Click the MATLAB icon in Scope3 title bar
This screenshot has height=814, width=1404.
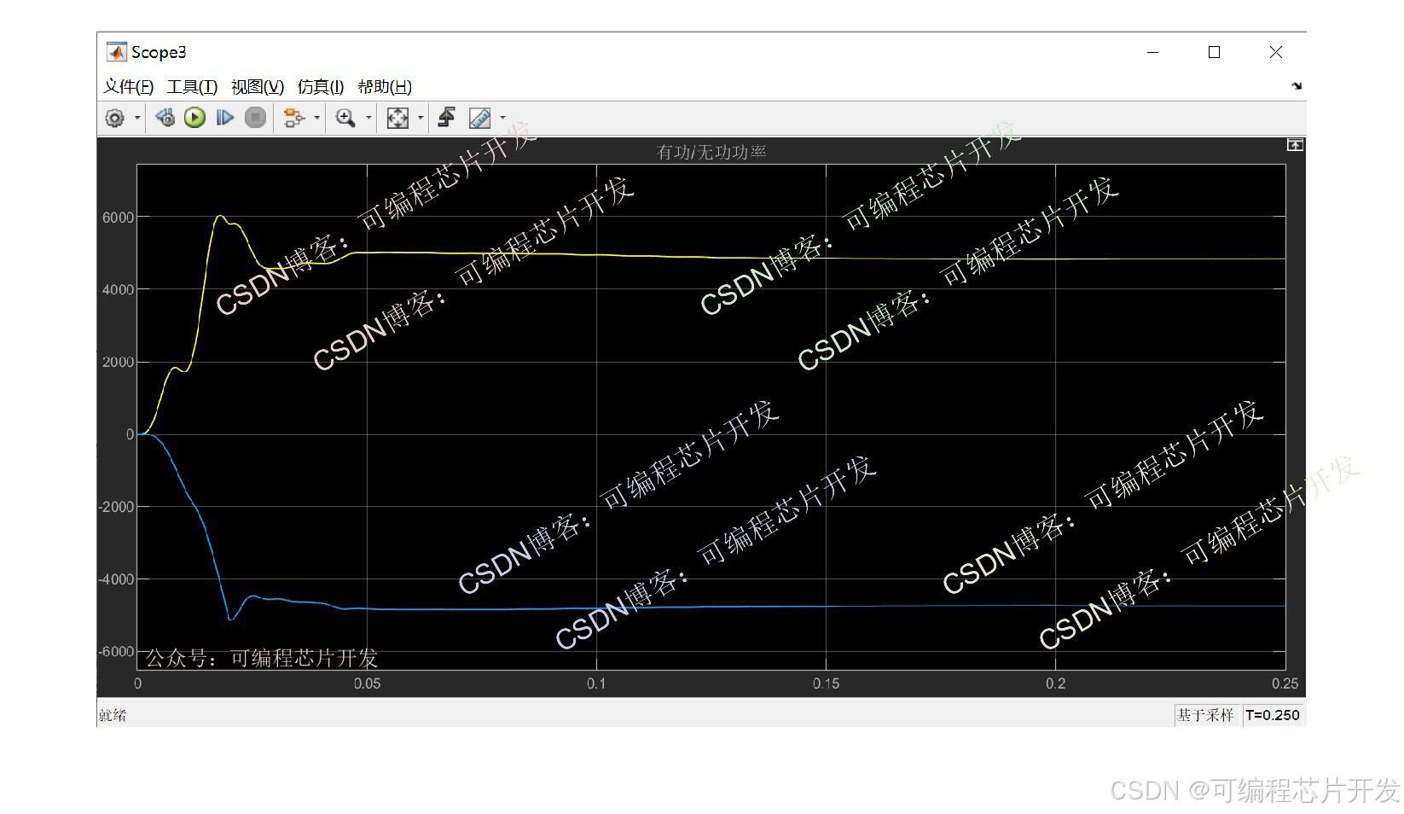point(116,52)
